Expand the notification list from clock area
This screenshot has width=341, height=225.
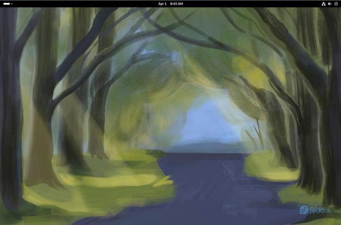[170, 4]
